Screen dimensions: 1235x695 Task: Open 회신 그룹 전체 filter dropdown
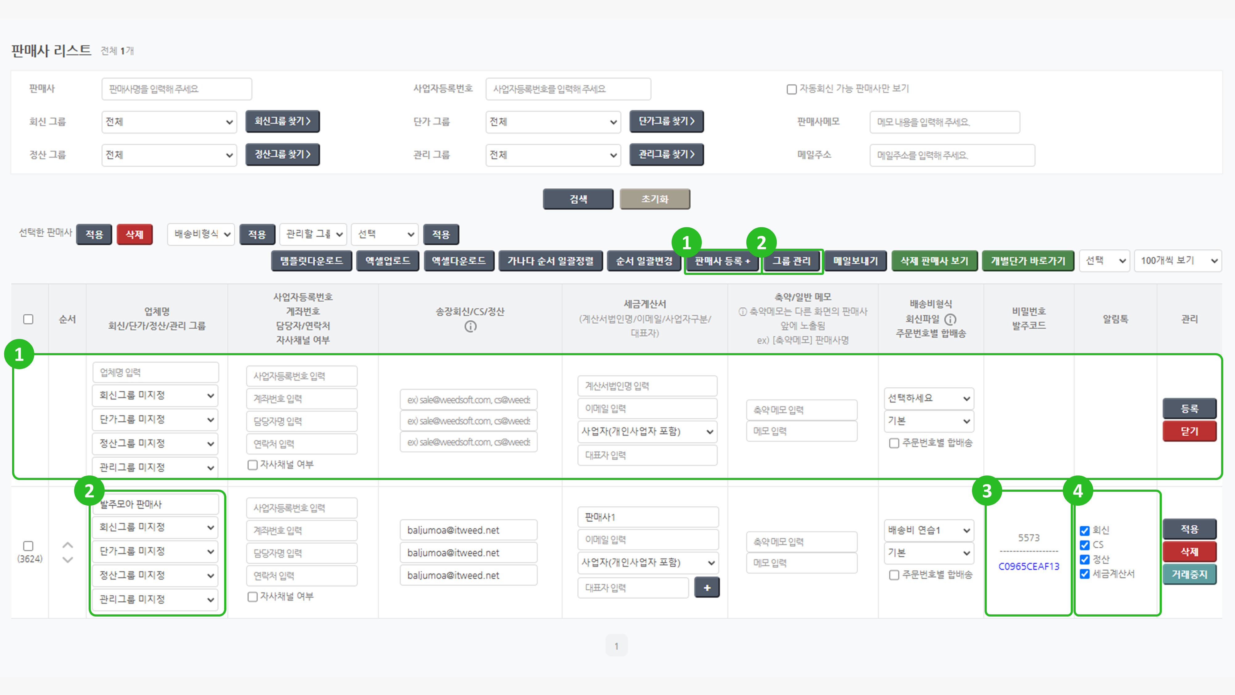tap(169, 122)
